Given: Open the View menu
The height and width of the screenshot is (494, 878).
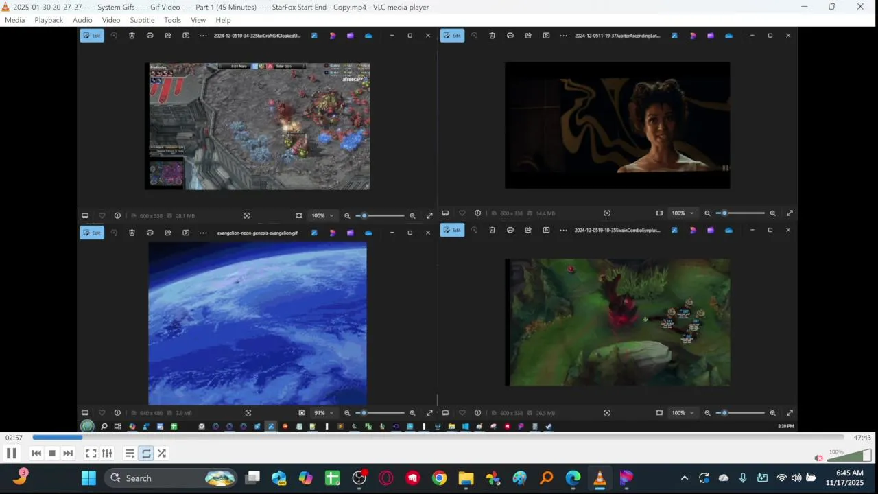Looking at the screenshot, I should tap(198, 20).
